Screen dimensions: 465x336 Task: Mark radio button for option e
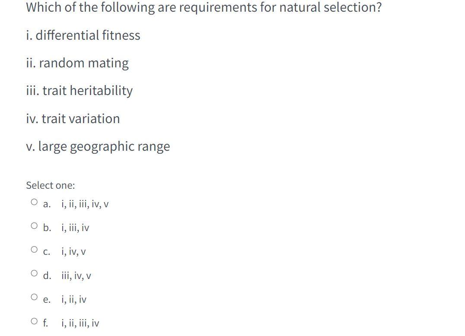[35, 297]
